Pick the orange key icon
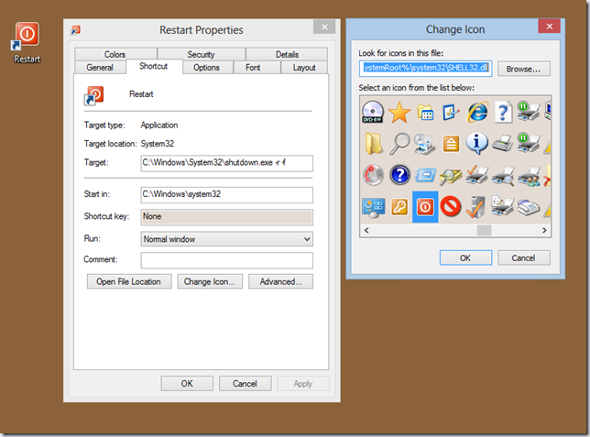Viewport: 590px width, 437px height. 399,206
